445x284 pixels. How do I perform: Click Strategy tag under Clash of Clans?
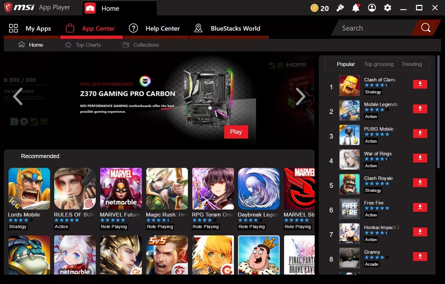tap(373, 92)
